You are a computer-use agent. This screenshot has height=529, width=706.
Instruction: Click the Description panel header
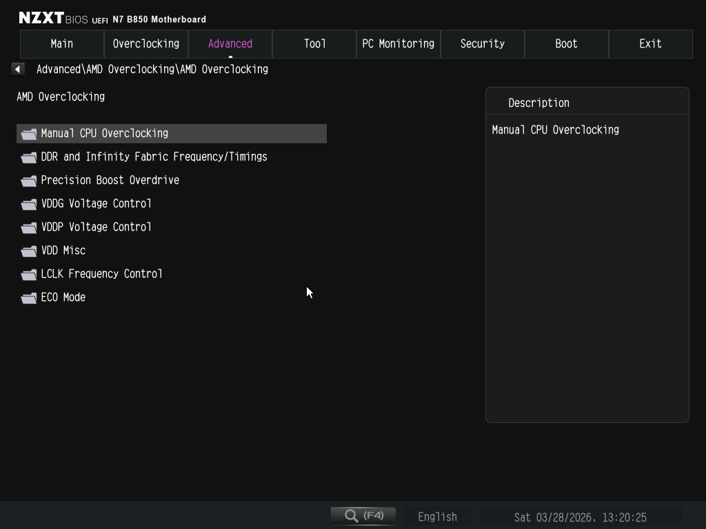[587, 102]
